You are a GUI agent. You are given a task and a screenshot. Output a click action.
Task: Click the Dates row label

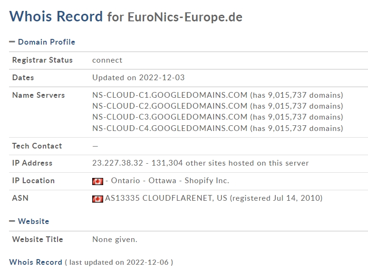coord(23,77)
